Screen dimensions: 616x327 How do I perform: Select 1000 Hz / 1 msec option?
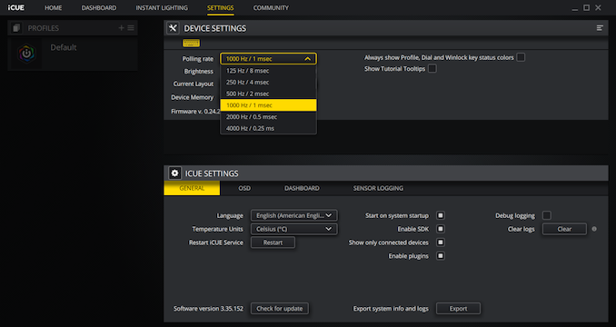[x=268, y=105]
